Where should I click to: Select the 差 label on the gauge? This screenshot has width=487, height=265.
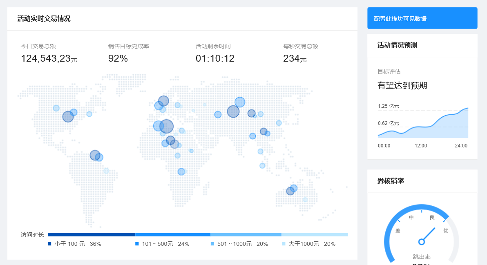(x=398, y=231)
